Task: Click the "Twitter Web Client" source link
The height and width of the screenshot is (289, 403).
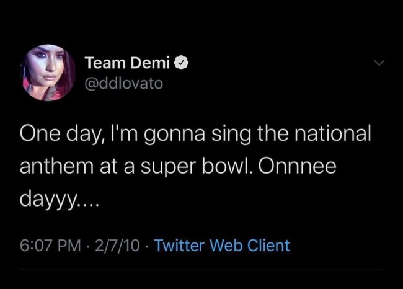Action: tap(221, 246)
